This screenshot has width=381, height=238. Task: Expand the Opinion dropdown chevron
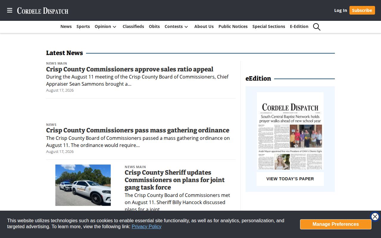tap(114, 27)
